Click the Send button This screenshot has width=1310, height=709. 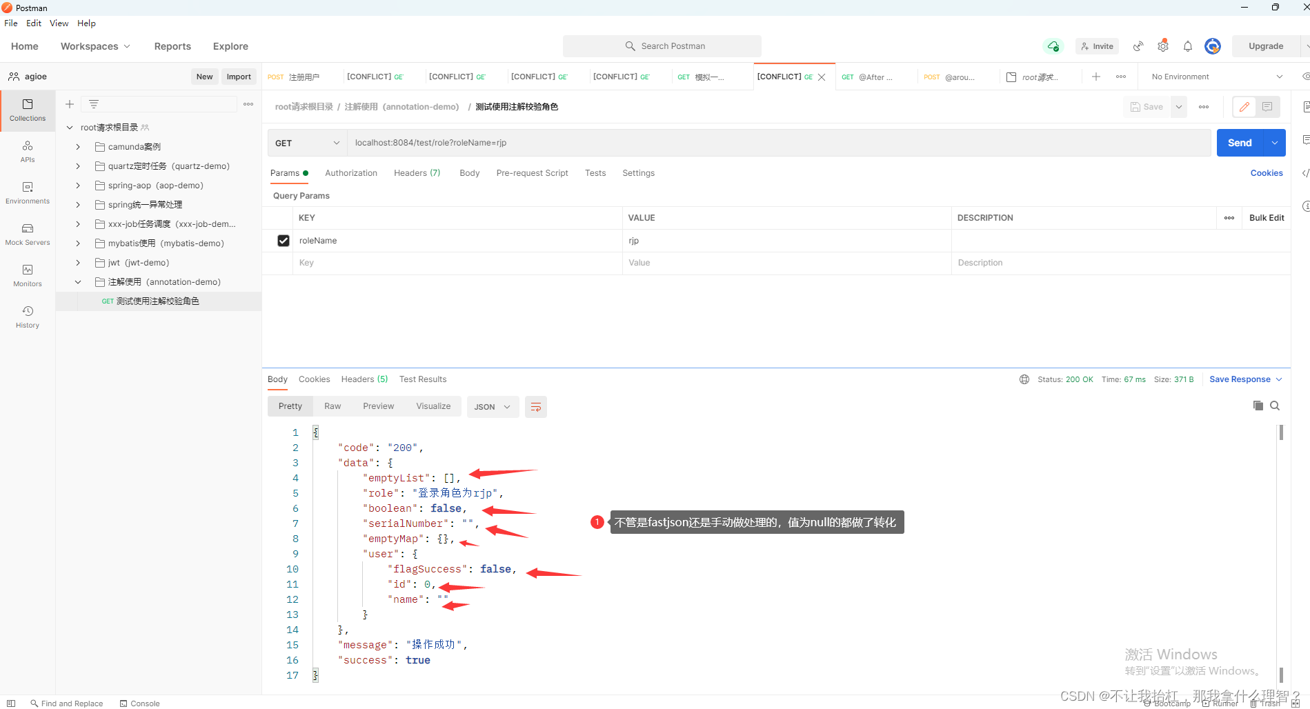tap(1239, 143)
